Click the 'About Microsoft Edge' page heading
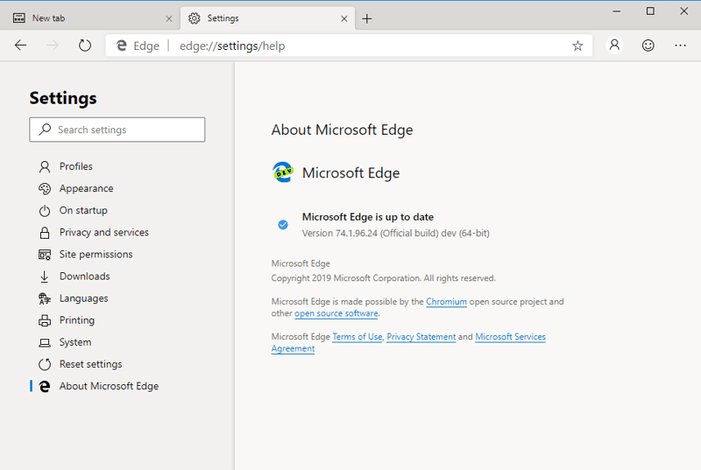This screenshot has height=470, width=701. coord(342,130)
